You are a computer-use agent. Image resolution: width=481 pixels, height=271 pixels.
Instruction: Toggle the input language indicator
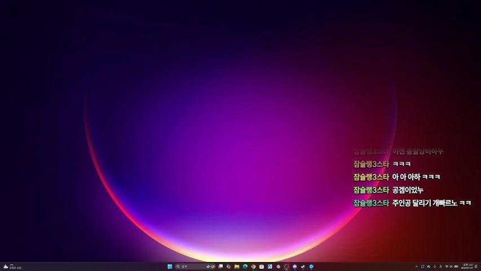(440, 266)
